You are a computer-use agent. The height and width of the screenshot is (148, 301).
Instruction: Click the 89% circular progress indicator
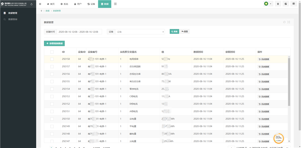tap(278, 138)
